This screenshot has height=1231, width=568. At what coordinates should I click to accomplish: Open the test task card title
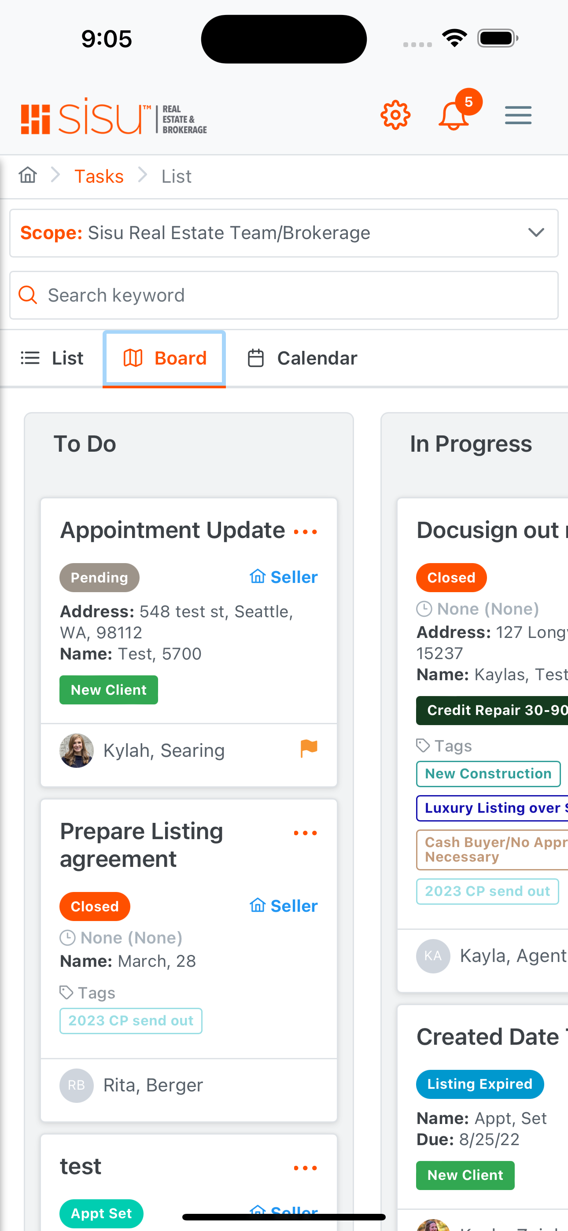pos(80,1167)
